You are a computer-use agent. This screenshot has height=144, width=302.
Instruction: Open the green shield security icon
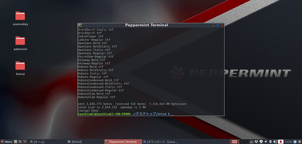point(261,142)
